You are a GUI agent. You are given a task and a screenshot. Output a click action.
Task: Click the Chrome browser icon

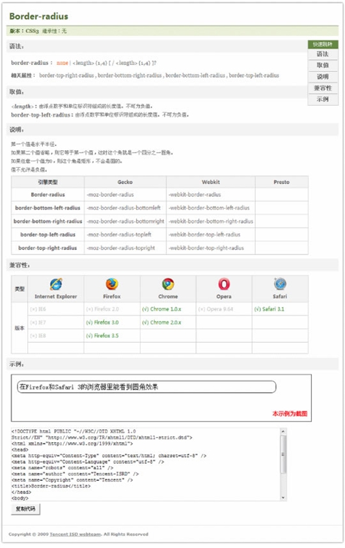[x=168, y=284]
